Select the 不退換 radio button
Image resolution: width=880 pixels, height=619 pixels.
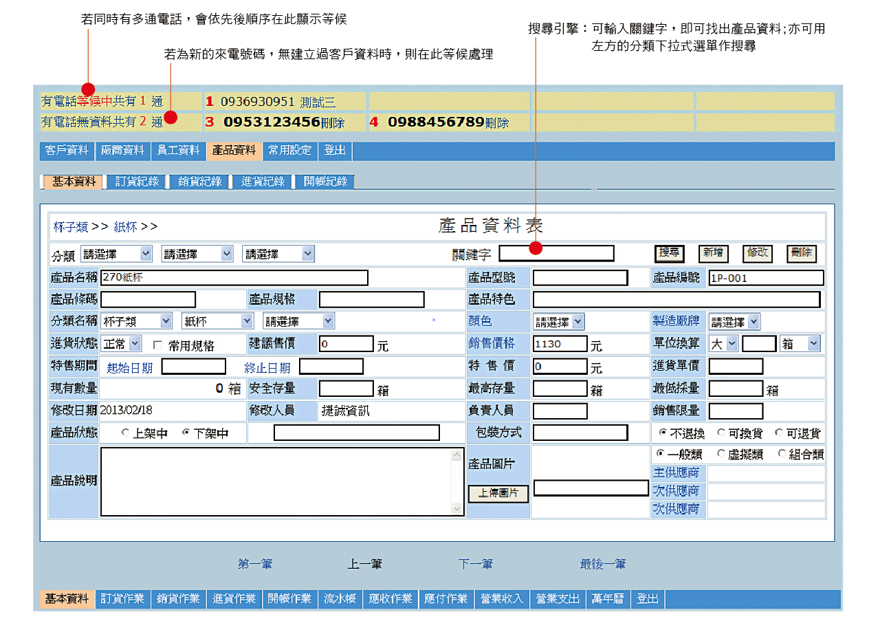(662, 433)
